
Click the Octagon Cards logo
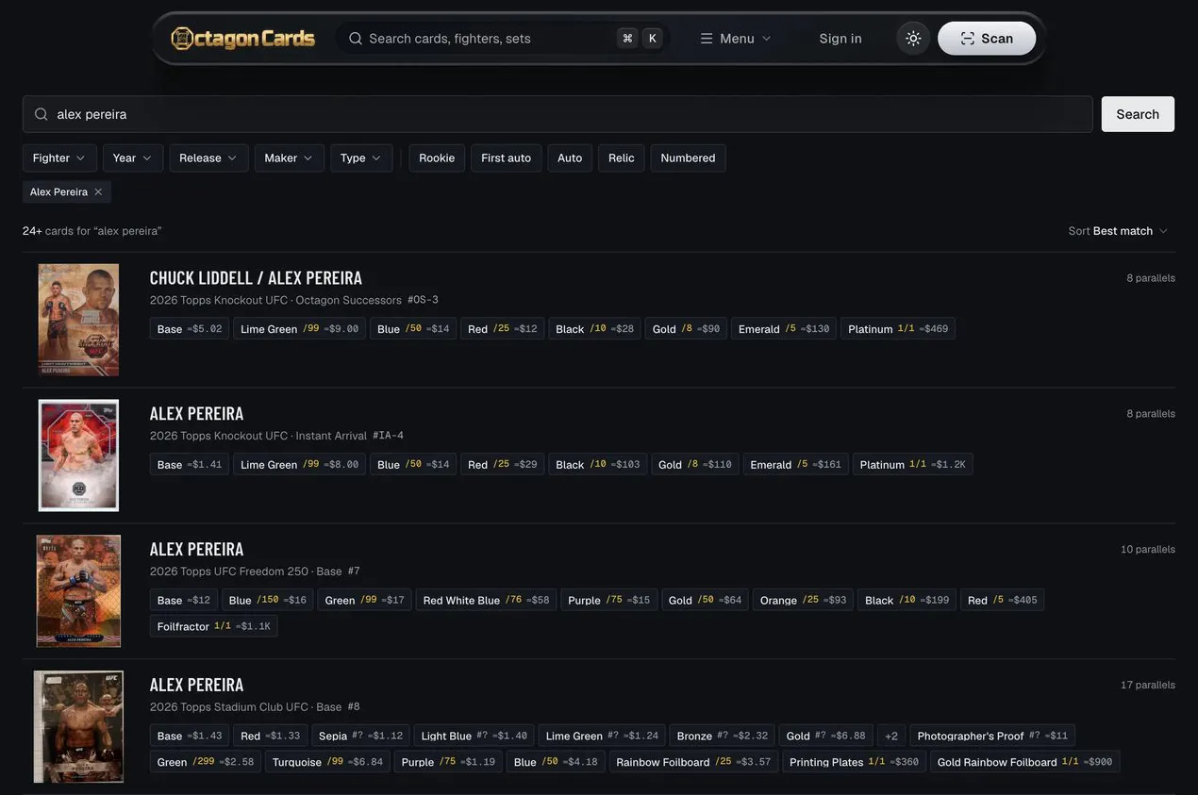coord(242,39)
